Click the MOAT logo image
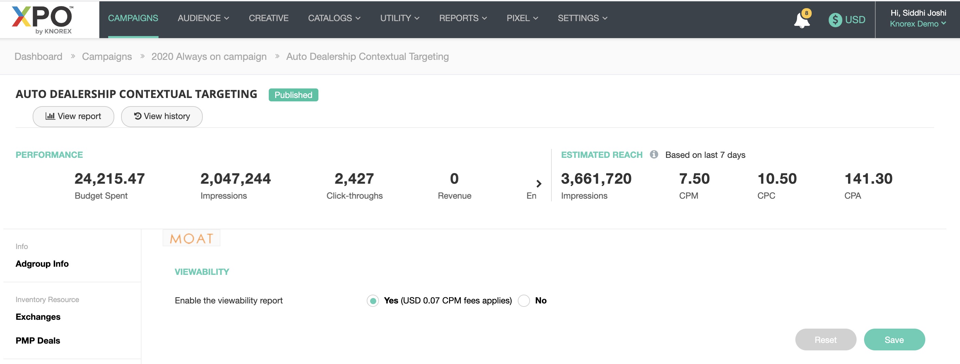 [191, 238]
